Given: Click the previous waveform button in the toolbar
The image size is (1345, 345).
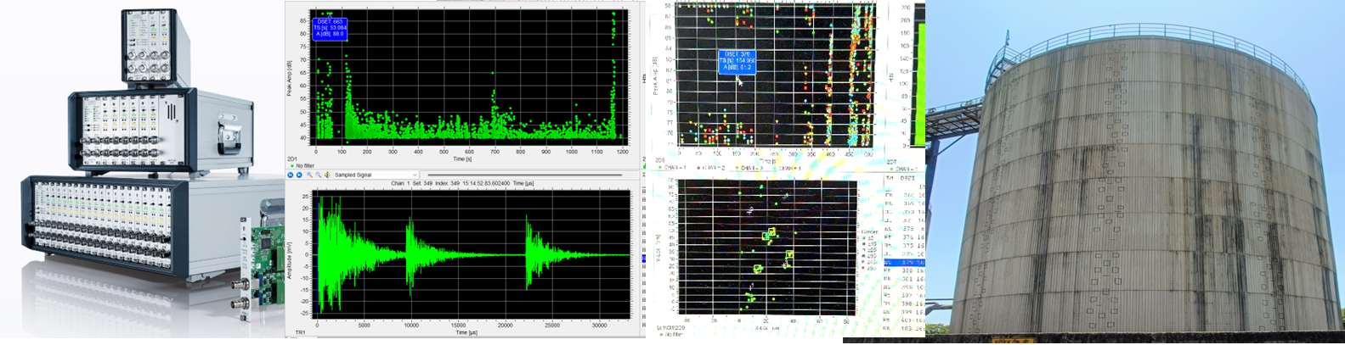Looking at the screenshot, I should (290, 175).
